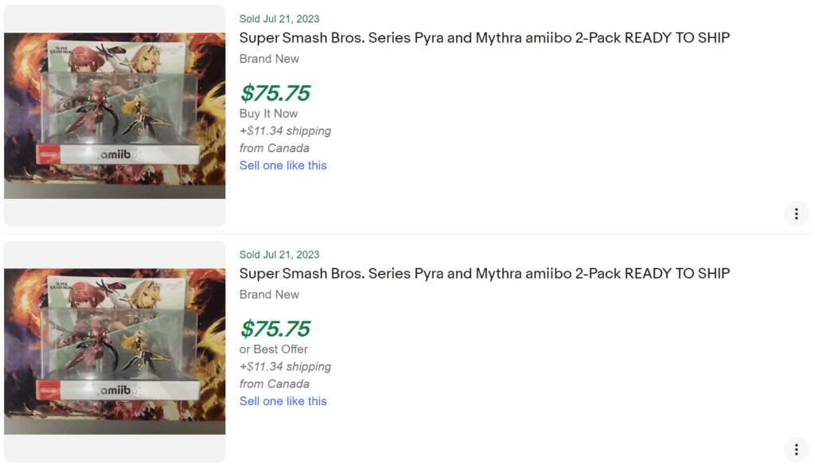Viewport: 815px width, 468px height.
Task: Click the kebab menu icon for the Best Offer listing
Action: pyautogui.click(x=796, y=449)
